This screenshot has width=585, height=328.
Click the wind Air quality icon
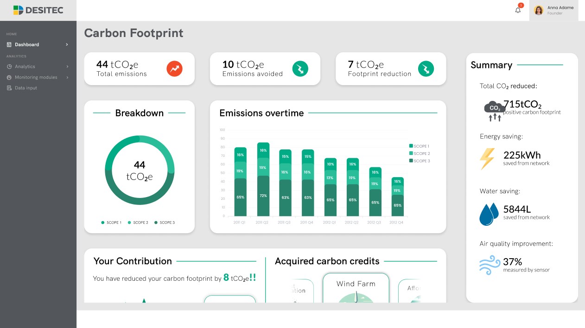pyautogui.click(x=490, y=266)
